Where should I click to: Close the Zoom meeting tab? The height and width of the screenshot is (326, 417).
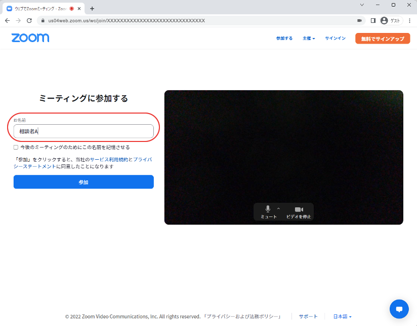pos(79,9)
